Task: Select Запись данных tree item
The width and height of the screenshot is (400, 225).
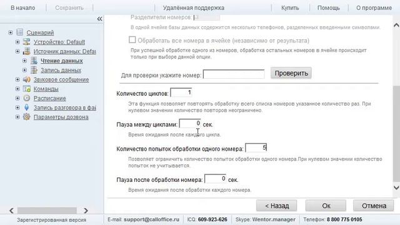Action: click(x=61, y=70)
